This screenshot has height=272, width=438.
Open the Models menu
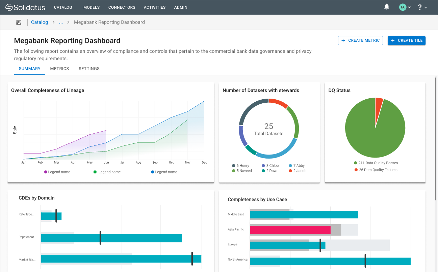[92, 7]
